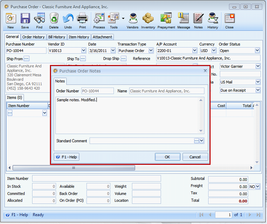Click Standard Comment ellipsis button
Image resolution: width=267 pixels, height=224 pixels.
tap(196, 141)
